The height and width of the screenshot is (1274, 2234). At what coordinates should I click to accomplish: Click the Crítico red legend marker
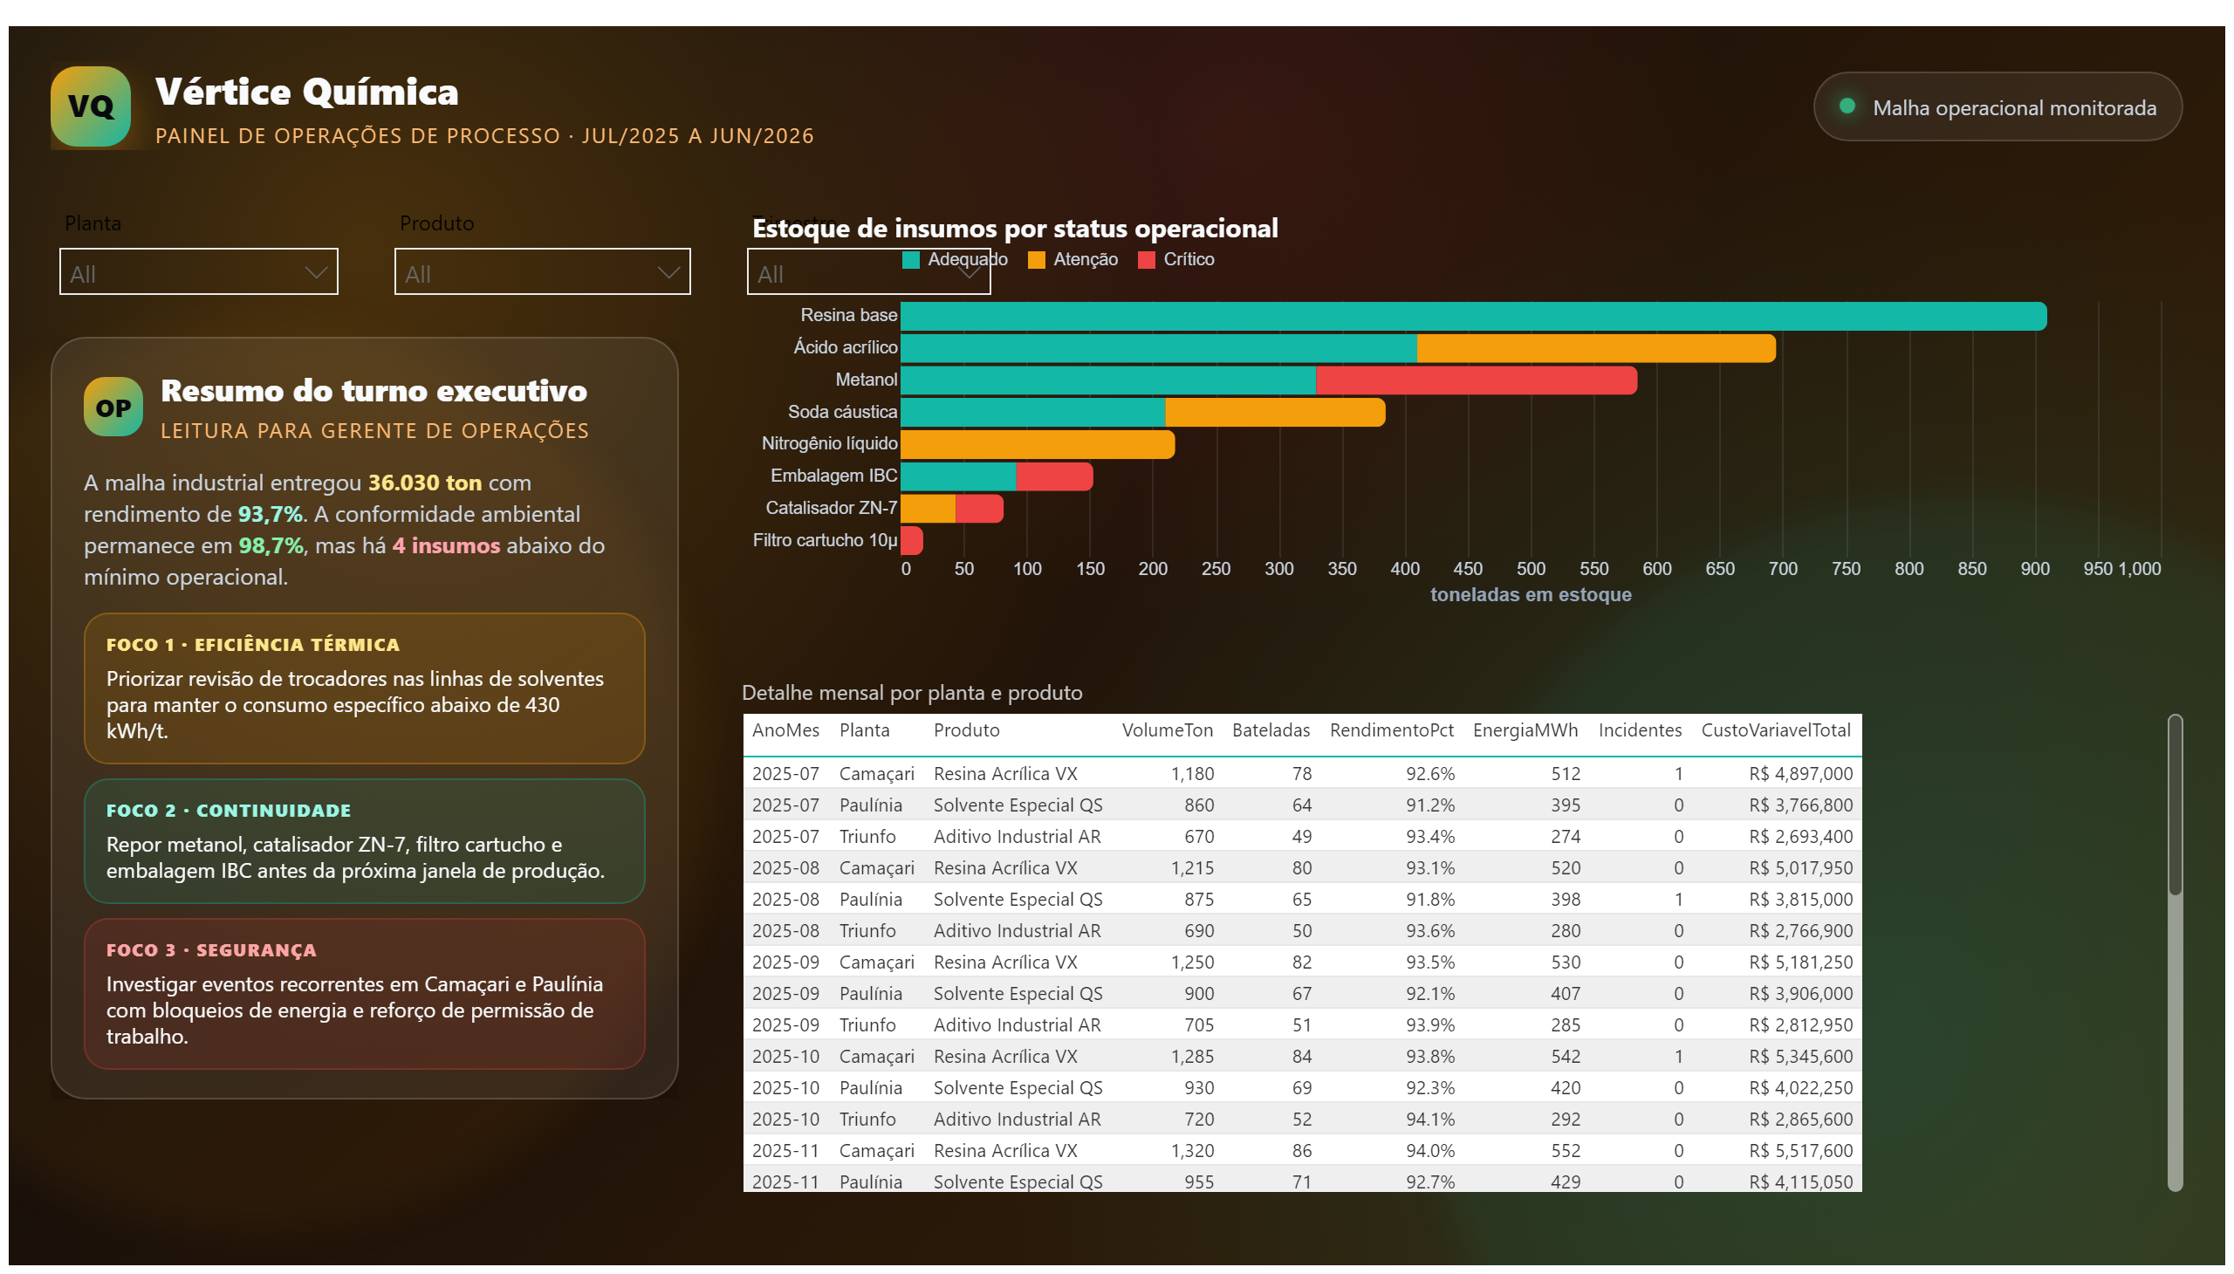point(1147,260)
